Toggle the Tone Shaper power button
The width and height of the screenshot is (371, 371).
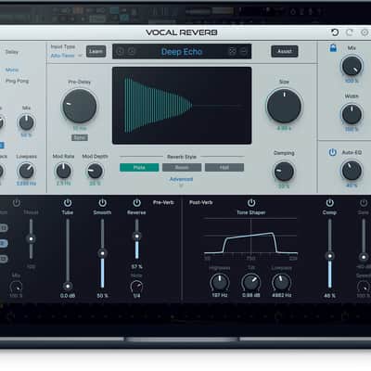(x=251, y=203)
